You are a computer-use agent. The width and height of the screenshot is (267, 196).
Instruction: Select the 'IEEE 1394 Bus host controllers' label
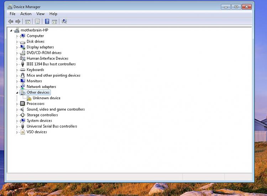pos(51,64)
